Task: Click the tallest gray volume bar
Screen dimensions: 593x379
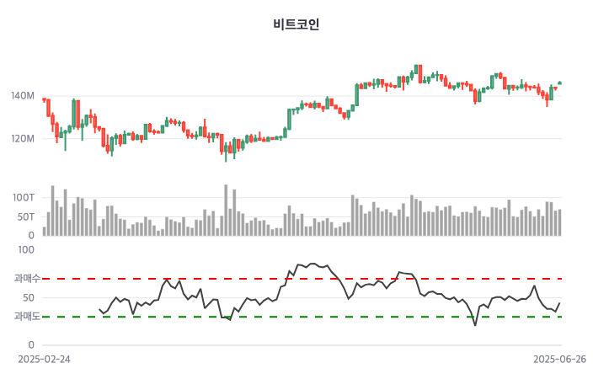Action: (x=226, y=209)
